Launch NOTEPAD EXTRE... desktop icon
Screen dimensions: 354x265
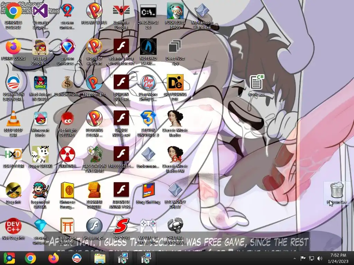click(148, 52)
